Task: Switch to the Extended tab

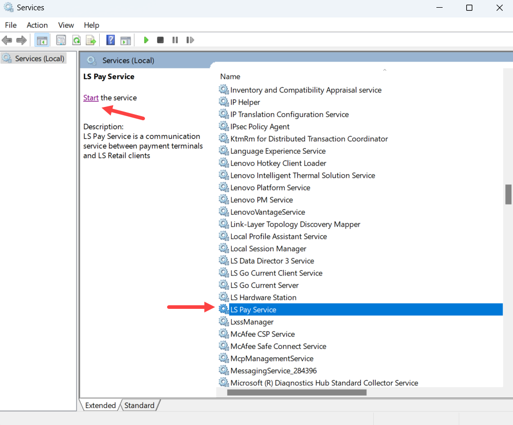Action: 100,405
